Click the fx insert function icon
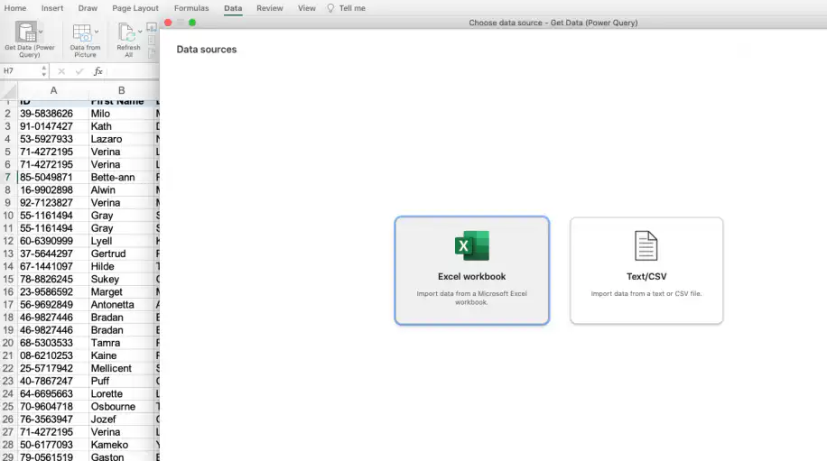 (x=98, y=71)
